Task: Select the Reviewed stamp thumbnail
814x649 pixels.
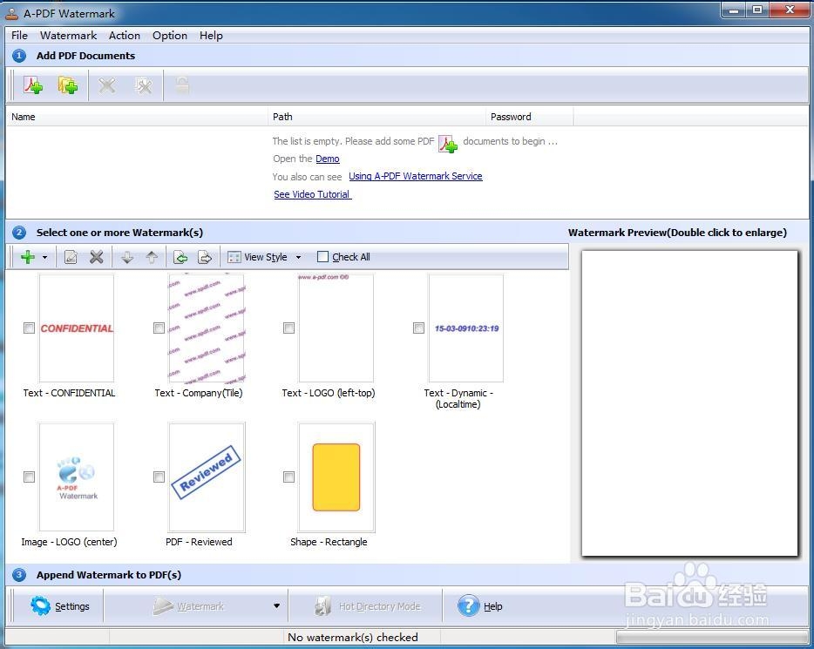Action: point(206,477)
